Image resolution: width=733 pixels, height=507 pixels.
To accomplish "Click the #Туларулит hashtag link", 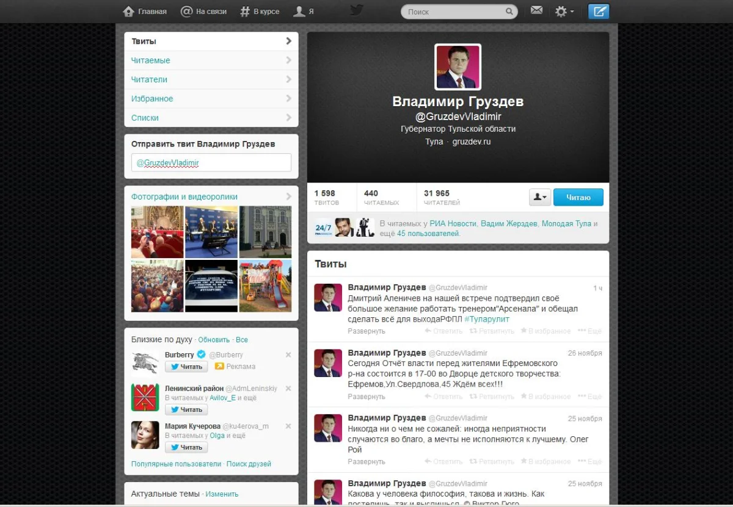I will [x=486, y=319].
